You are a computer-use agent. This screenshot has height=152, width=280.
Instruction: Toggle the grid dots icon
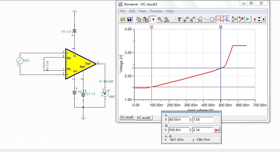(173, 19)
